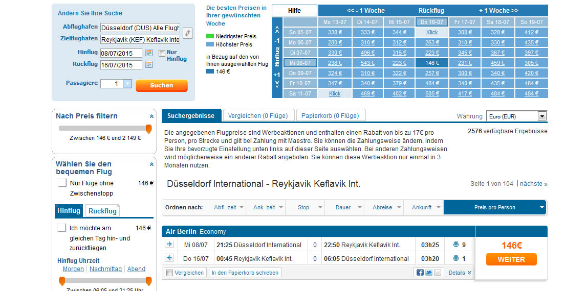The height and width of the screenshot is (291, 587).
Task: Click the Do 16-07 column header
Action: pos(432,22)
